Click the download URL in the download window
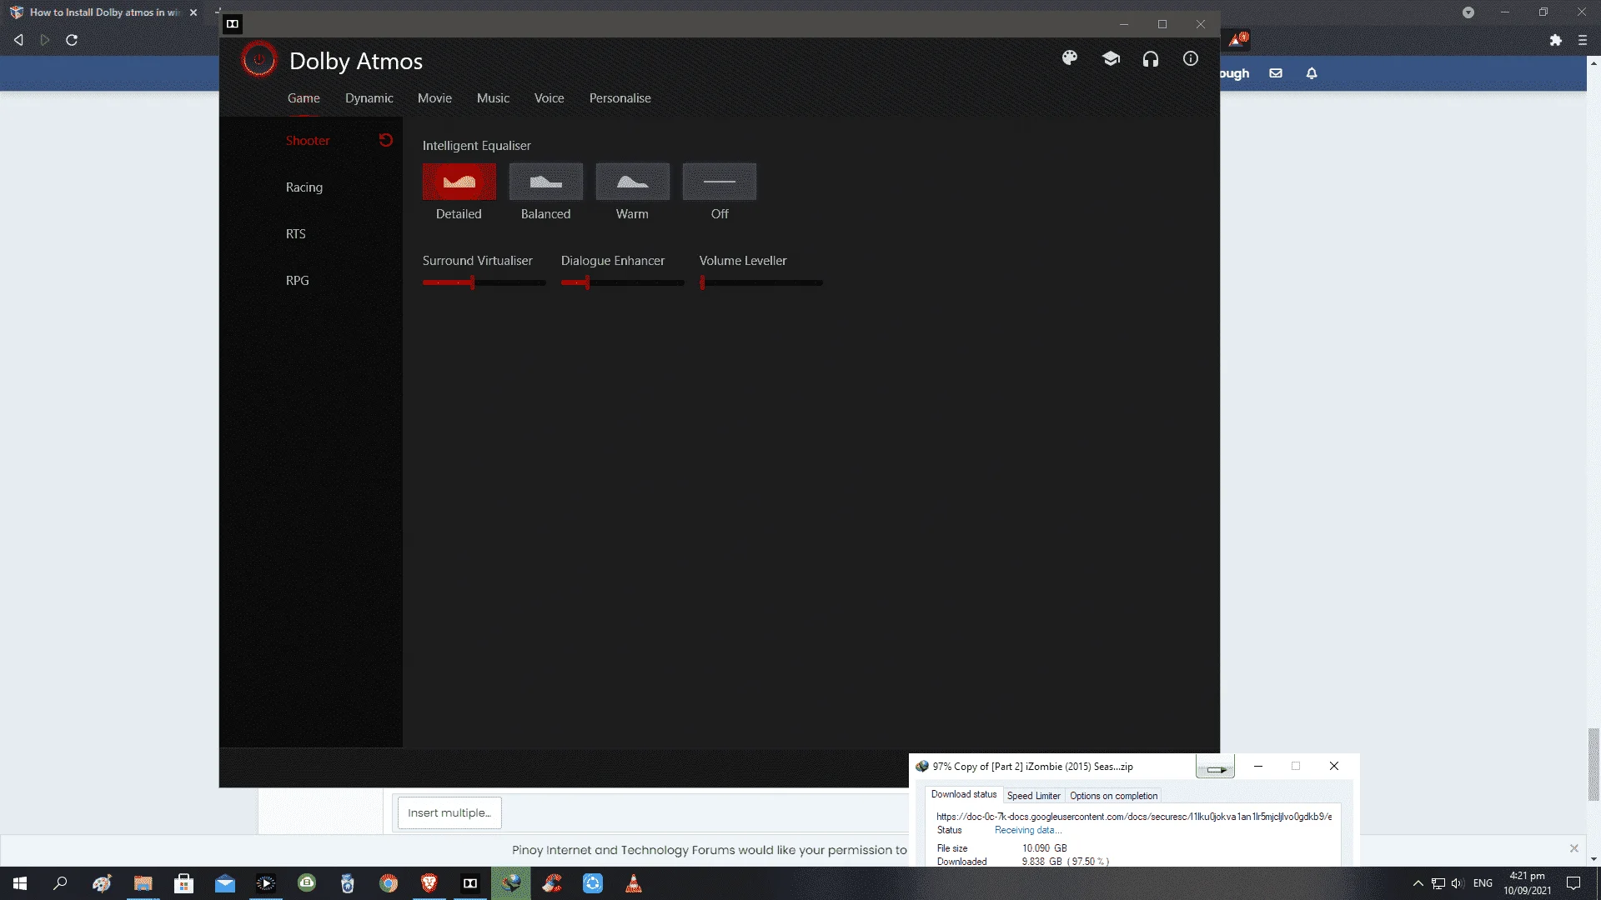Screen dimensions: 1601x900 click(x=1134, y=817)
